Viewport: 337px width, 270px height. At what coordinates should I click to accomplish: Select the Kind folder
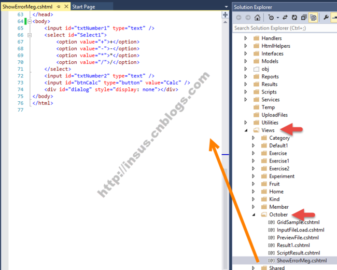pos(274,199)
